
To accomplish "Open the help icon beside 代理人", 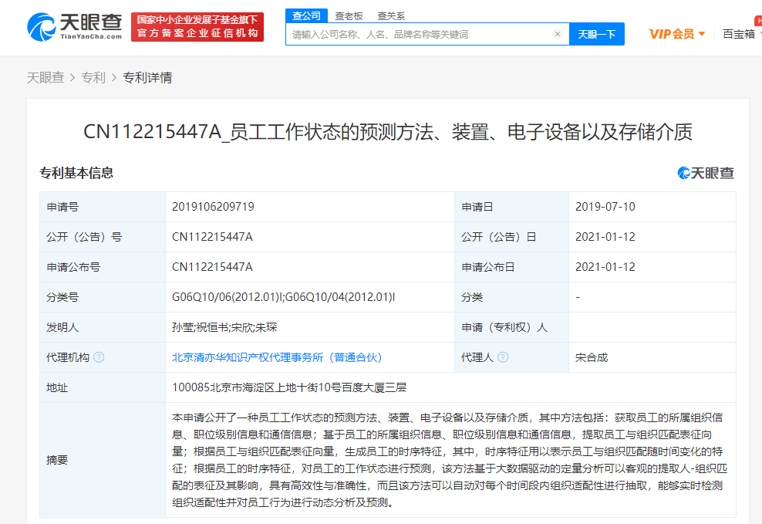I will coord(504,357).
